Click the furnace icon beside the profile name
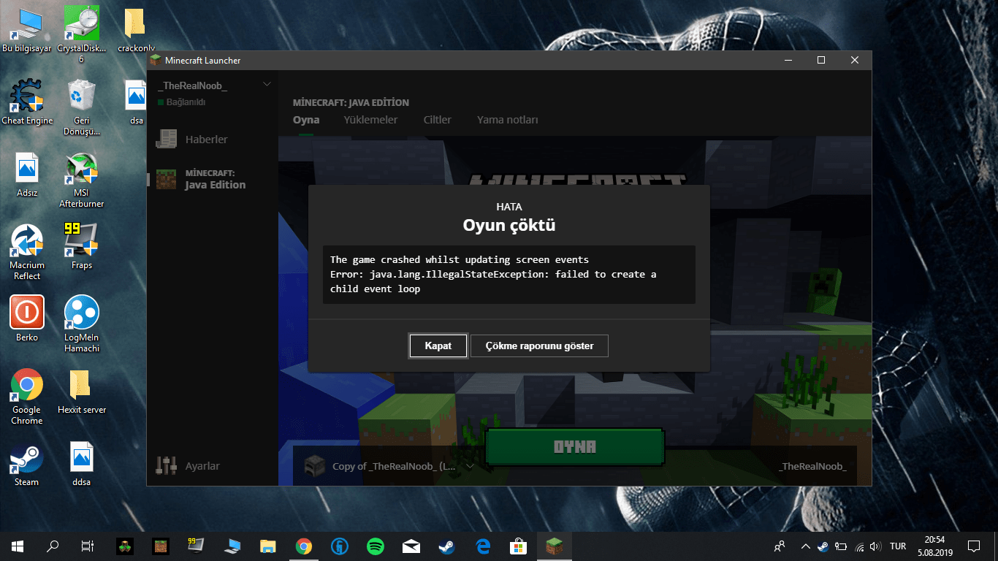The image size is (998, 561). [x=313, y=466]
